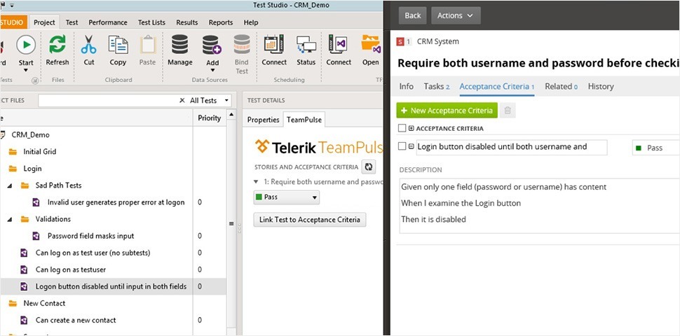Click the Open folder icon in ribbon

click(372, 45)
